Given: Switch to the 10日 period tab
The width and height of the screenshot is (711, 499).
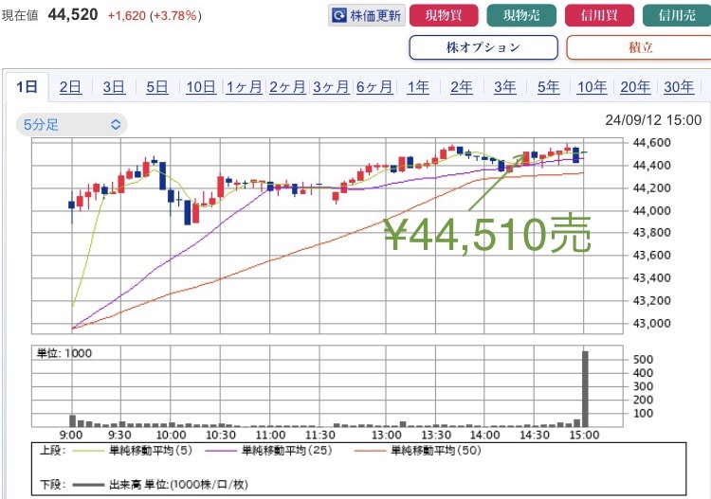Looking at the screenshot, I should coord(201,86).
